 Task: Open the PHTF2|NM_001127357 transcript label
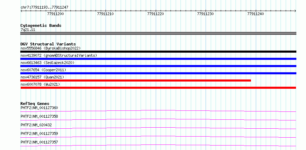[39, 142]
